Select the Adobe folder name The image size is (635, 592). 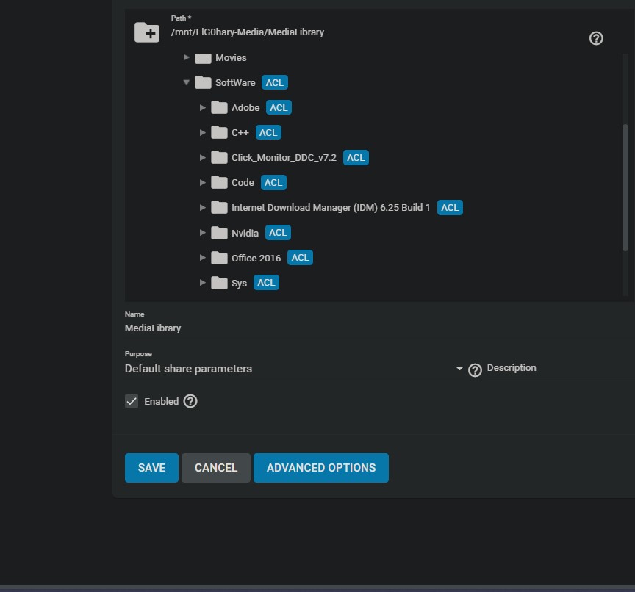click(x=245, y=108)
